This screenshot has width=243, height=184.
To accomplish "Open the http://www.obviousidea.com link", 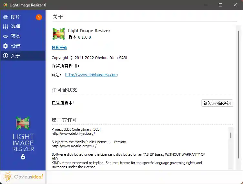I will tap(91, 75).
